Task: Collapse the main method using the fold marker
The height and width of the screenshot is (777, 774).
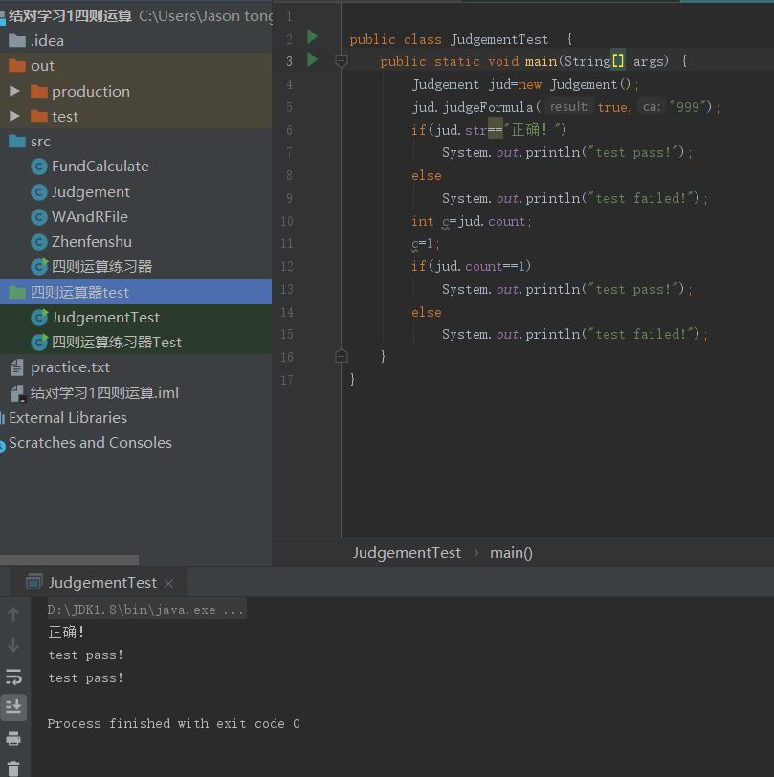Action: pos(341,61)
